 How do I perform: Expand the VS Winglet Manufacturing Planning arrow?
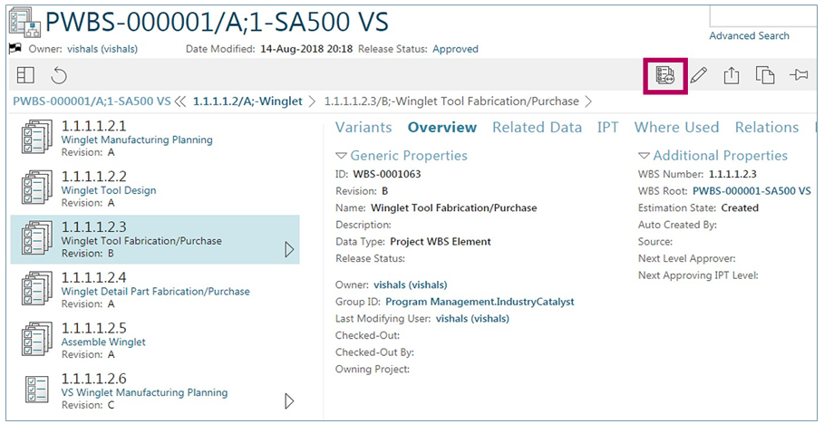pos(289,400)
